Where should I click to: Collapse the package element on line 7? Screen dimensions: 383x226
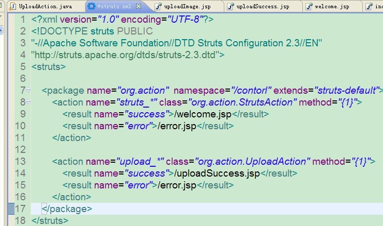click(x=28, y=90)
